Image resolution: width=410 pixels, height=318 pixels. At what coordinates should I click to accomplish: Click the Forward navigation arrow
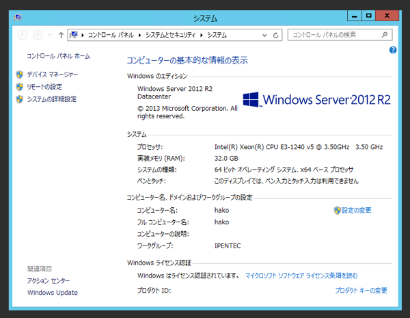pos(38,35)
